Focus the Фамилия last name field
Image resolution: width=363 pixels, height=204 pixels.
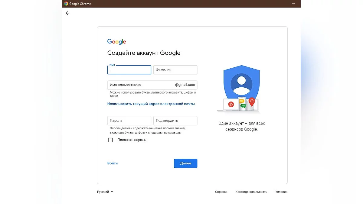tap(175, 70)
